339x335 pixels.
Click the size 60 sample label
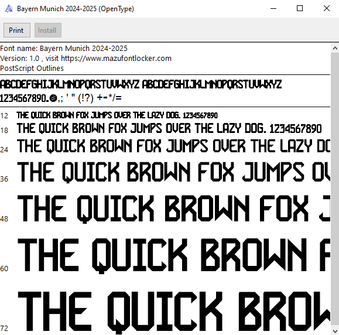(x=4, y=269)
